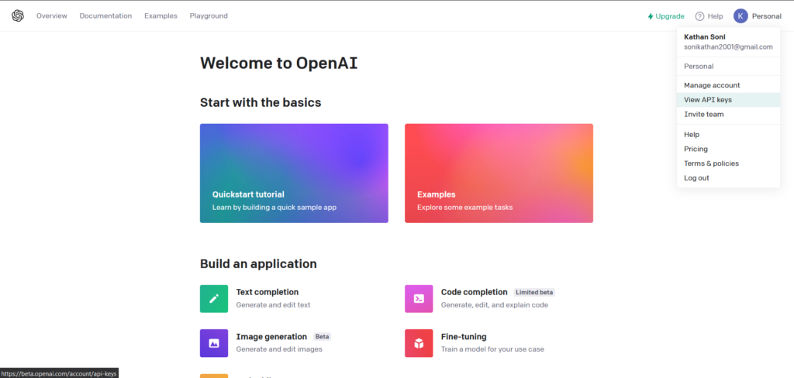Click the sonikathan2001@gmail.com email text
The image size is (794, 378).
click(x=728, y=47)
